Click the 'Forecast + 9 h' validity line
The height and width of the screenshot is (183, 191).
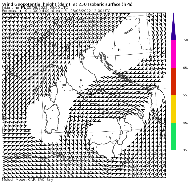point(56,11)
